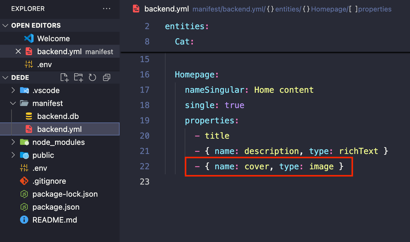Switch to the Welcome editor

(x=53, y=38)
